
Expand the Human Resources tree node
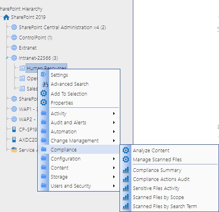click(15, 68)
